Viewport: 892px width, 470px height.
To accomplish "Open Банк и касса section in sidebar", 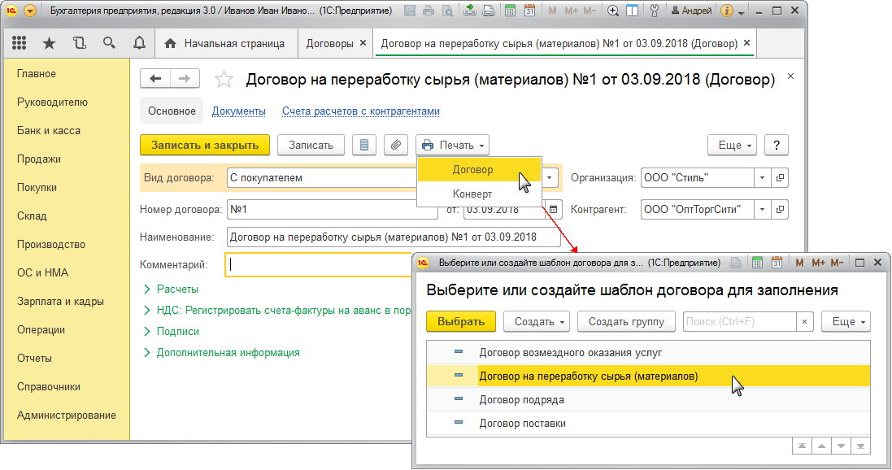I will (x=48, y=130).
